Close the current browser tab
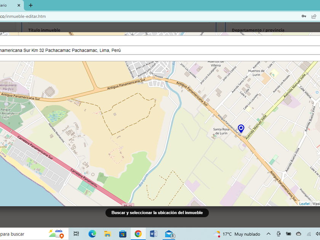 [19, 5]
